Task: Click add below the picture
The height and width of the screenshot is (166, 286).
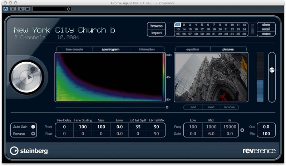Action: (193, 107)
